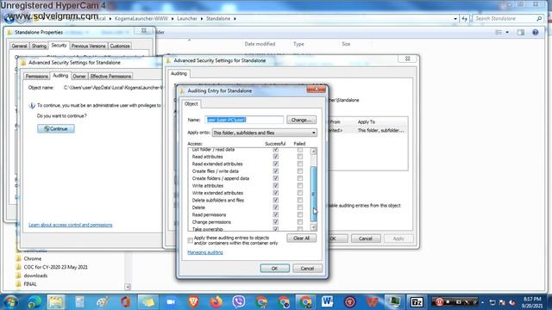Image resolution: width=552 pixels, height=310 pixels.
Task: Open the Windows Start menu
Action: coord(10,302)
